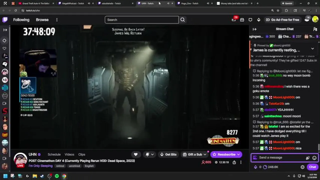Click the party popper icon in the chat box
Image resolution: width=320 pixels, height=180 pixels.
point(308,158)
